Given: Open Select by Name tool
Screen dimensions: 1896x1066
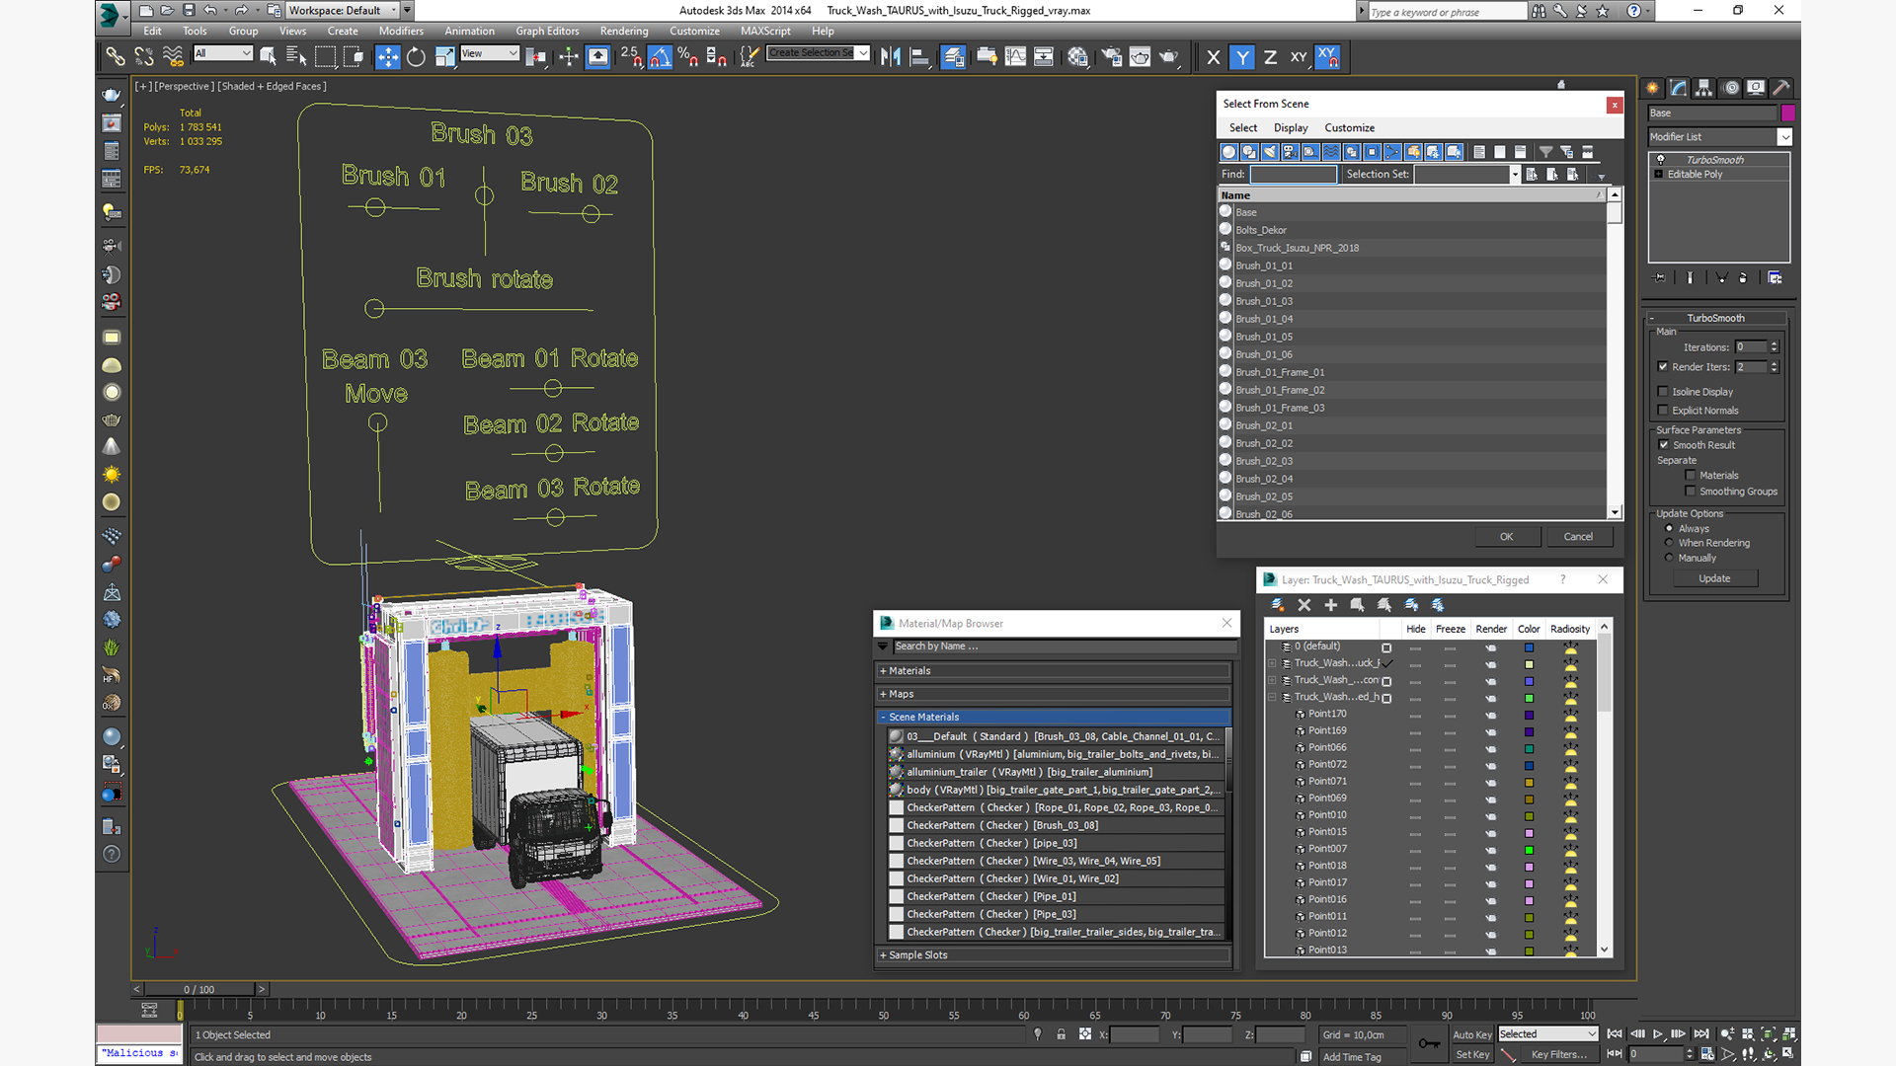Looking at the screenshot, I should (x=295, y=57).
